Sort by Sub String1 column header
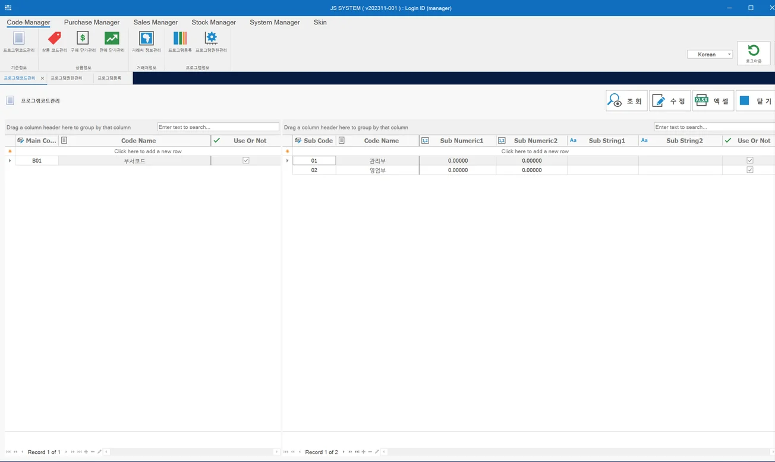This screenshot has height=462, width=775. click(603, 141)
